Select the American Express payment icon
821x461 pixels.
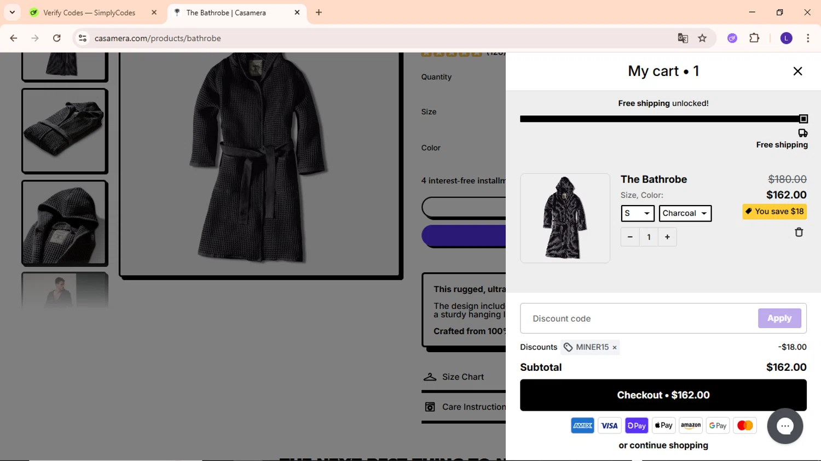coord(582,425)
